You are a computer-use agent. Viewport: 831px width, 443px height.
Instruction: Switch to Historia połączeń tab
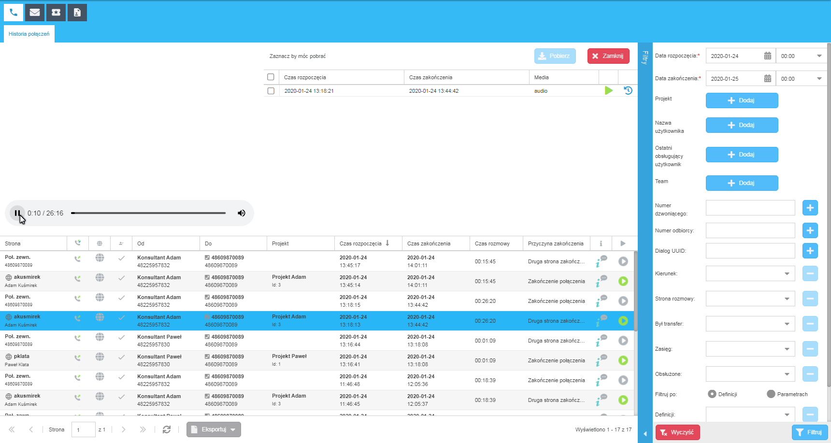[x=29, y=34]
